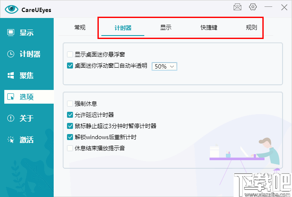Click the activation icon beside 激活
Image resolution: width=292 pixels, height=197 pixels.
click(11, 140)
